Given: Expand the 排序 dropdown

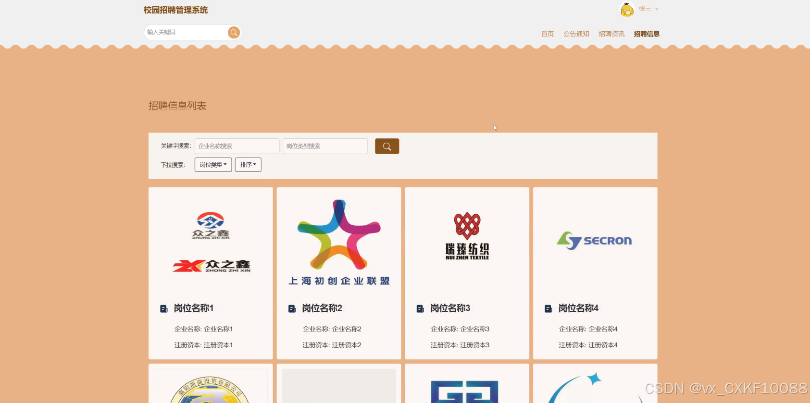Looking at the screenshot, I should 248,165.
